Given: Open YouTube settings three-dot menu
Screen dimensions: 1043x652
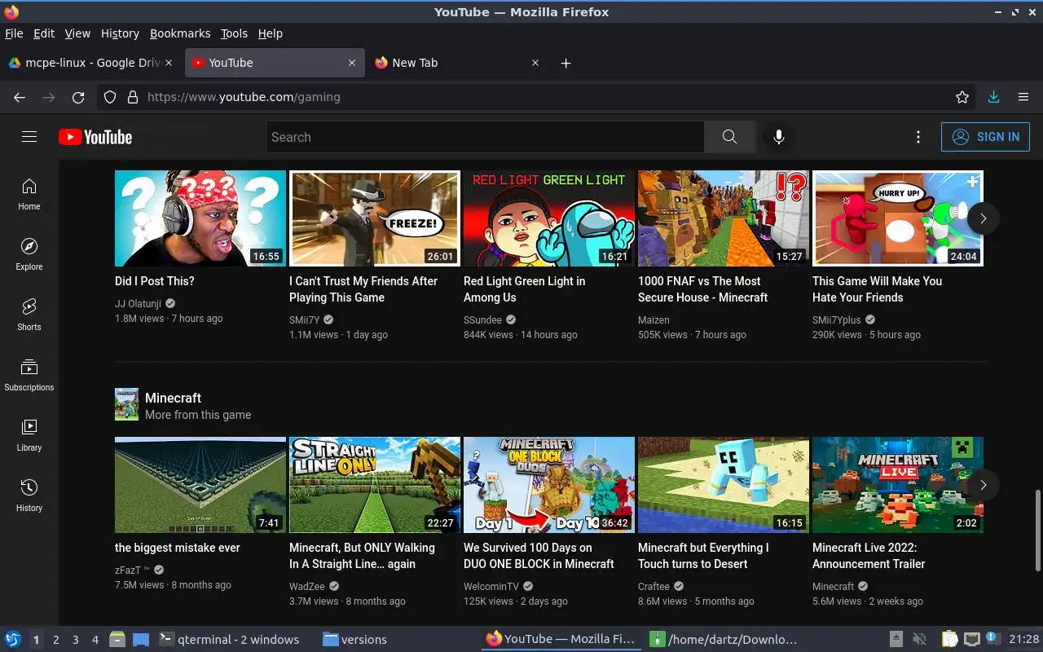Looking at the screenshot, I should point(918,137).
